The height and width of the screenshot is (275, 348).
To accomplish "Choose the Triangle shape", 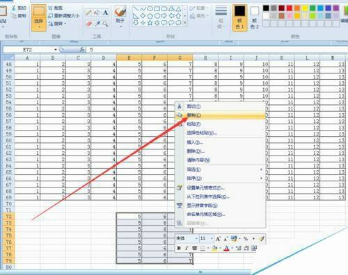I will click(178, 9).
